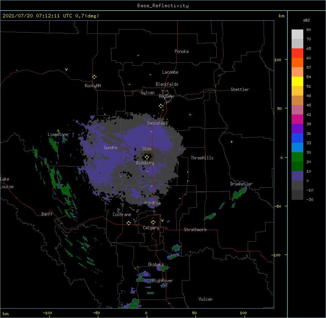The height and width of the screenshot is (318, 326).
Task: Select the Lacombe city label
Action: [x=170, y=72]
